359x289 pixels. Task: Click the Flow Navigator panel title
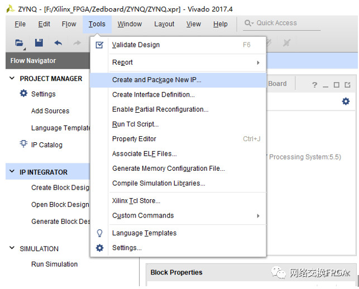coord(33,61)
